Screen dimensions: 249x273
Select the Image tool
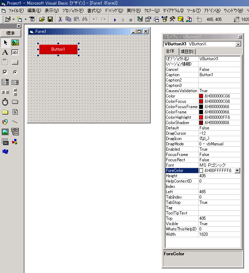5,132
